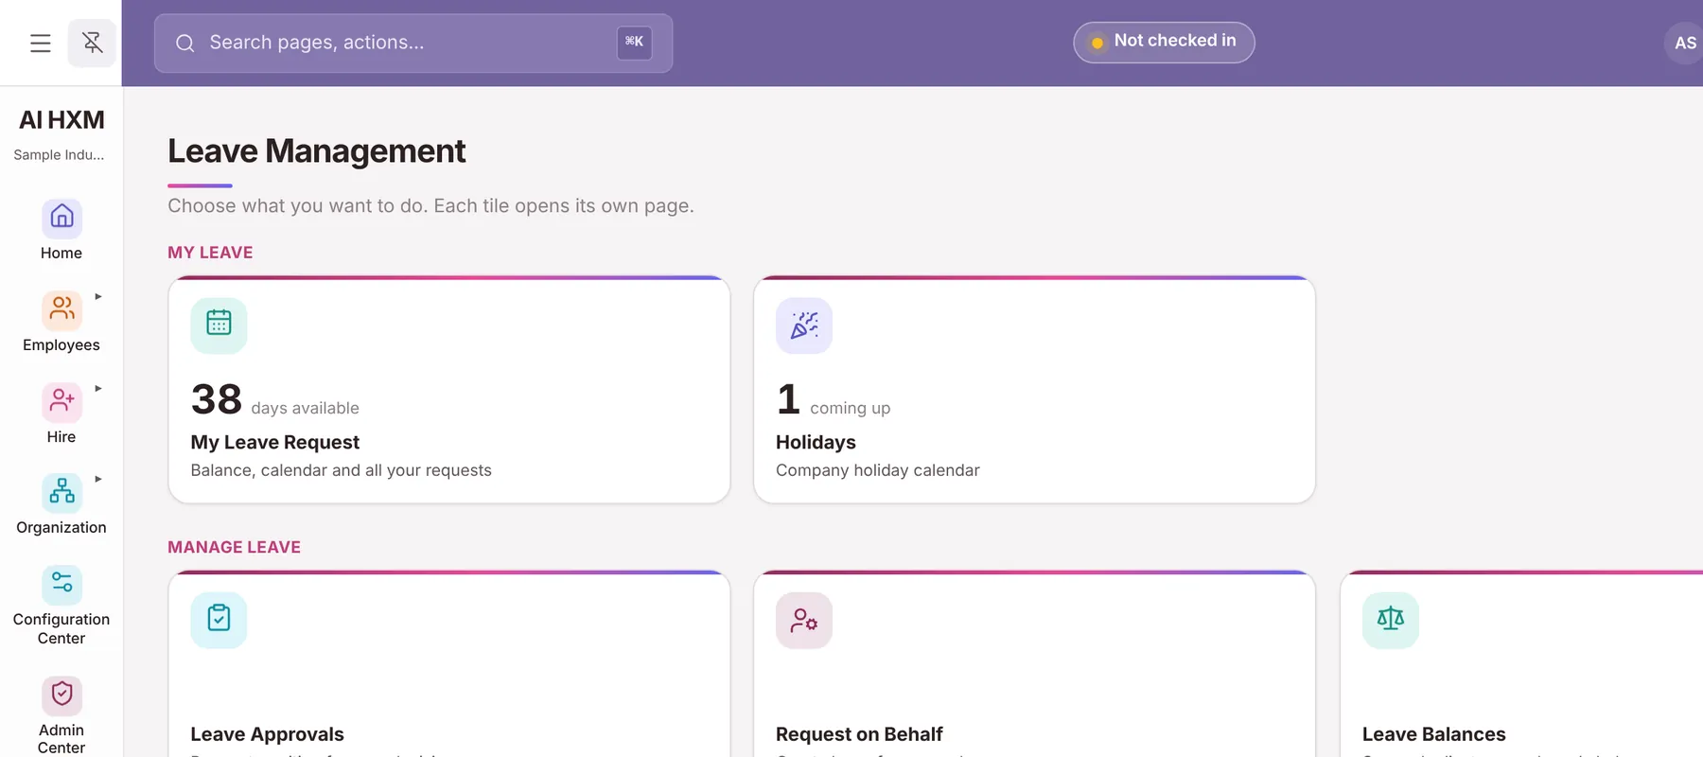Expand the Organization submenu arrow
This screenshot has width=1703, height=757.
click(x=98, y=479)
